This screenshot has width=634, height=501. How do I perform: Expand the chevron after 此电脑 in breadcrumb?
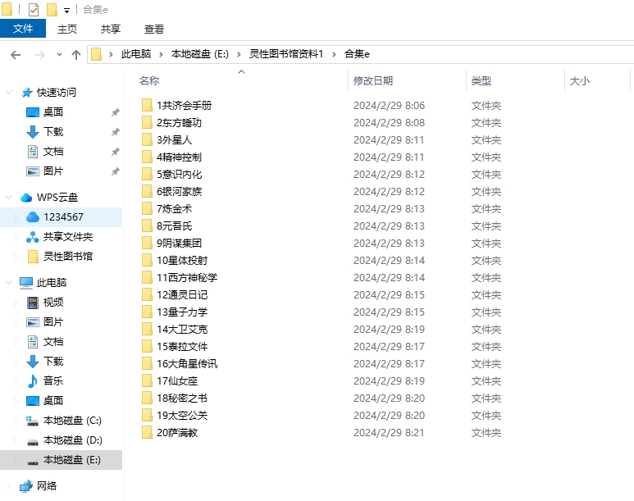[x=161, y=54]
